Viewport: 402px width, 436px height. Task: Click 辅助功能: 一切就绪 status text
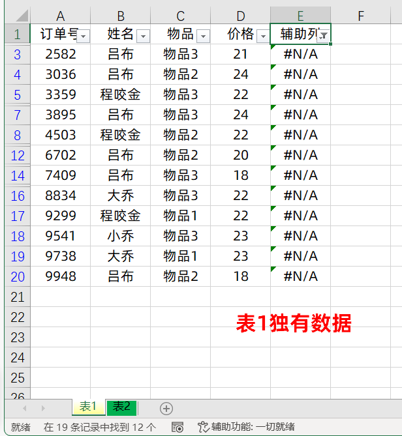point(253,427)
